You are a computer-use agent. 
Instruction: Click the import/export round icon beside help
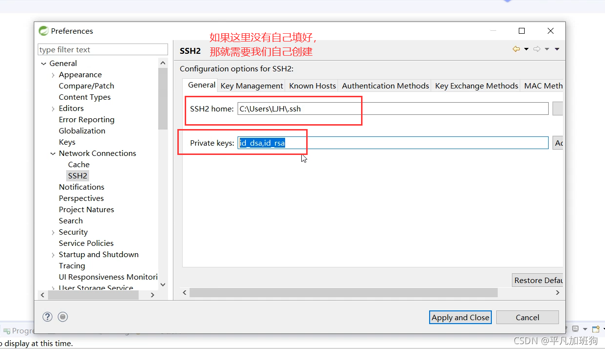[63, 317]
